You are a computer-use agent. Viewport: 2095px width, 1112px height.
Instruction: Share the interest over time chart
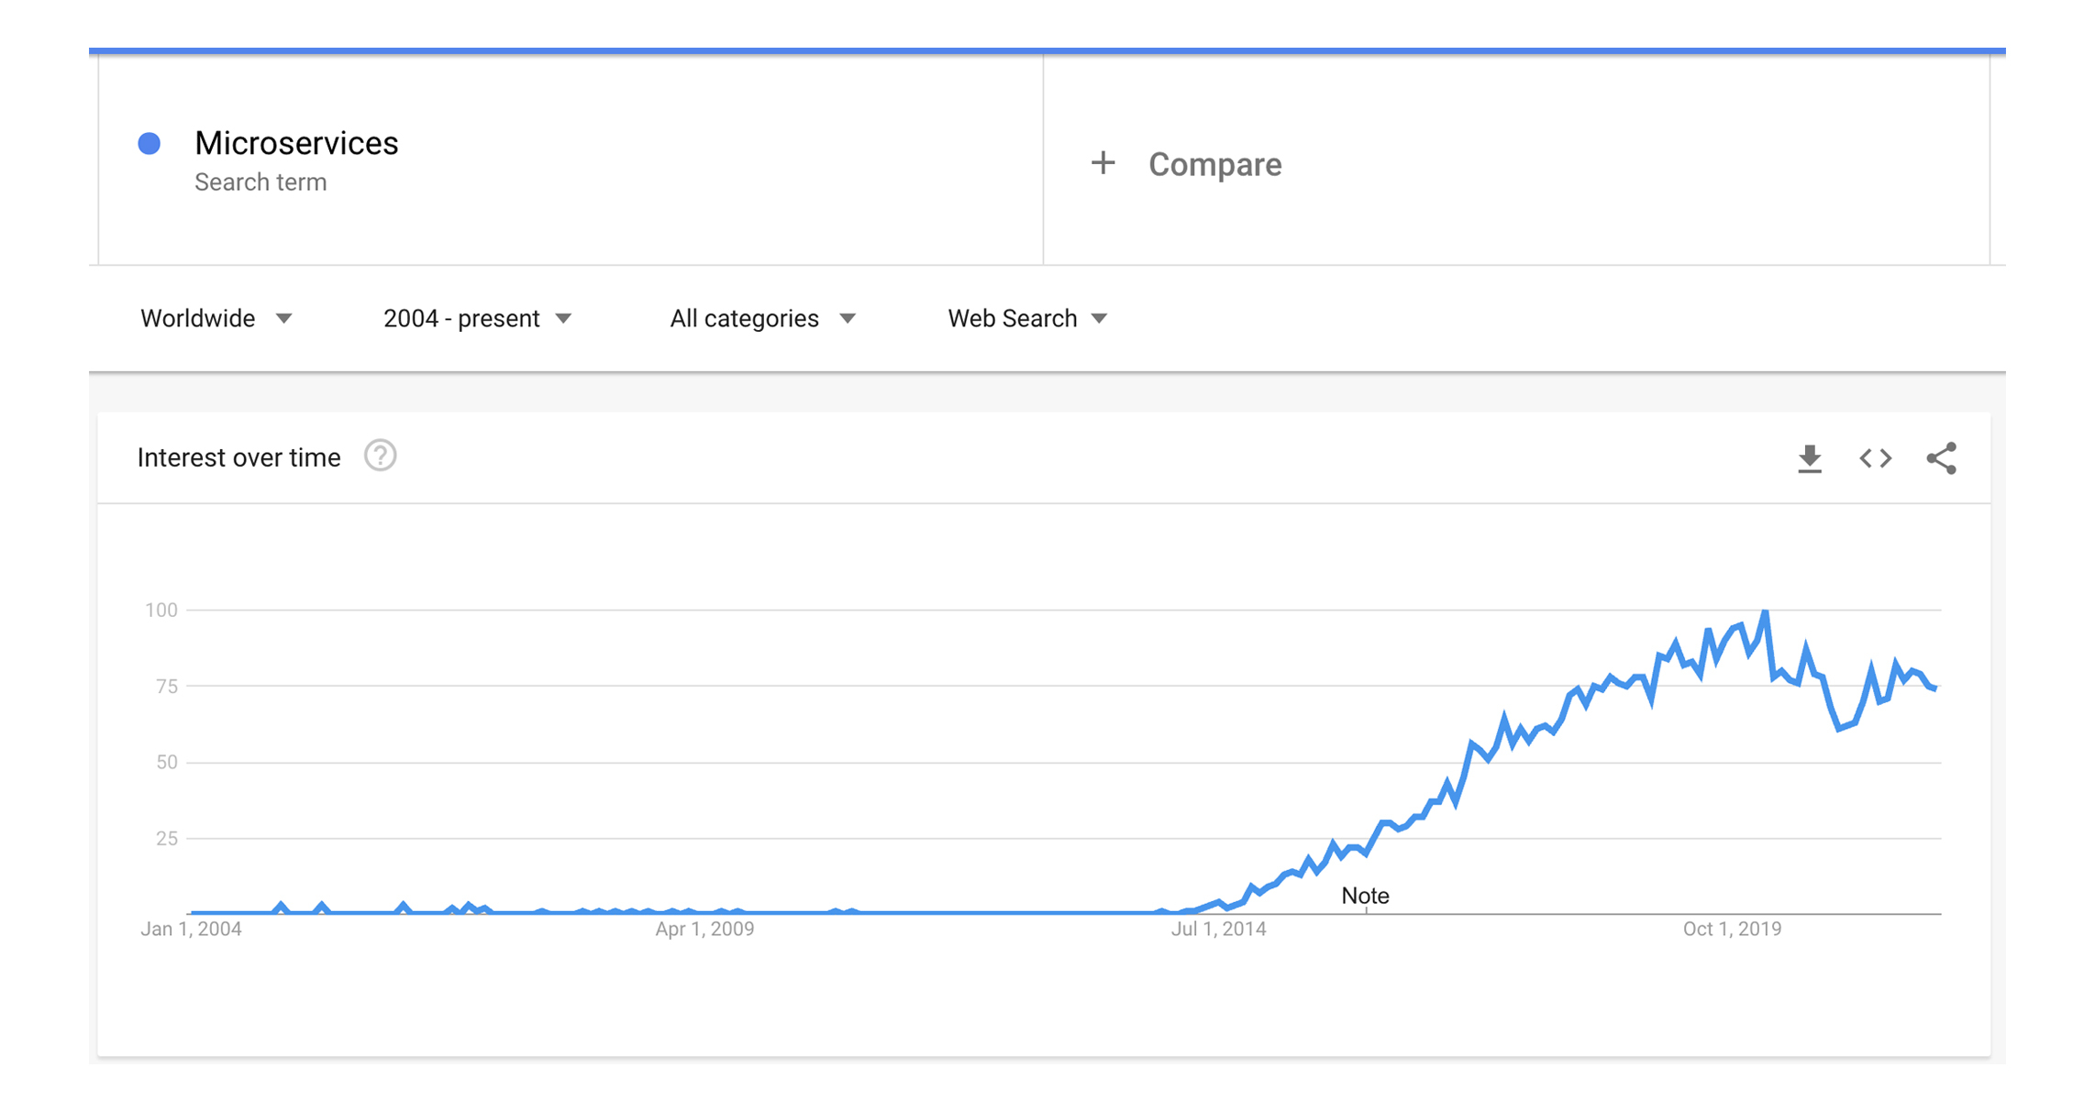click(x=1941, y=458)
